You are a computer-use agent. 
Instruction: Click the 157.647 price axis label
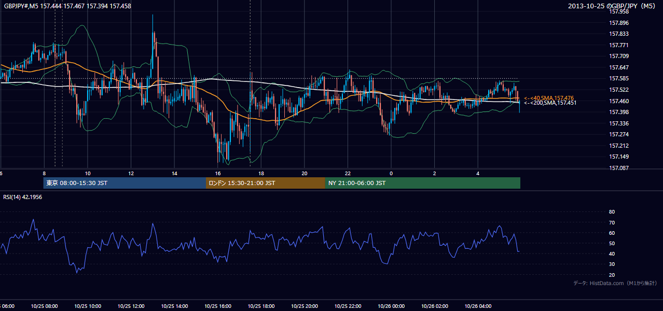coord(618,67)
